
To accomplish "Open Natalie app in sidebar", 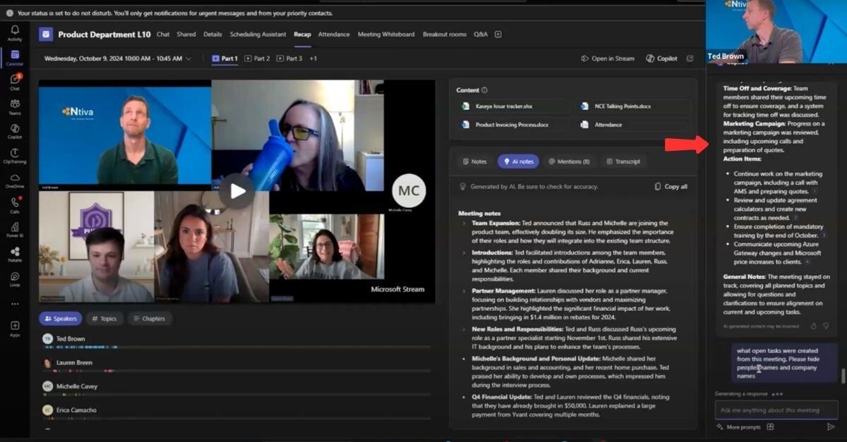I will pyautogui.click(x=15, y=254).
